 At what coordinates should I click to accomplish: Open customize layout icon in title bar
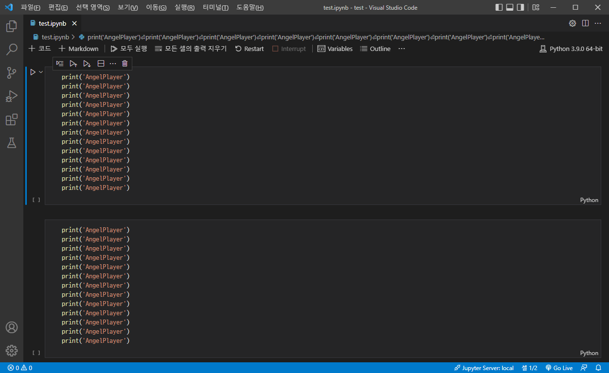(536, 7)
